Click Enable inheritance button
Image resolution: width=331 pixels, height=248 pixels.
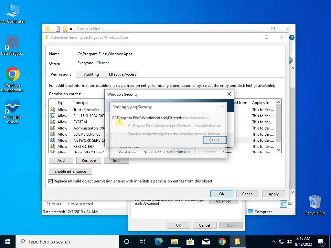pyautogui.click(x=70, y=171)
